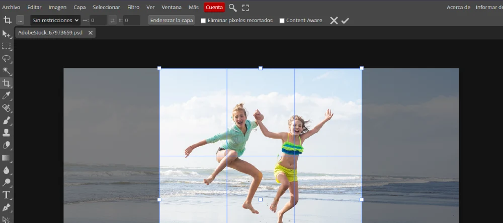Viewport: 503px width, 223px height.
Task: Open the Más menu
Action: click(194, 7)
